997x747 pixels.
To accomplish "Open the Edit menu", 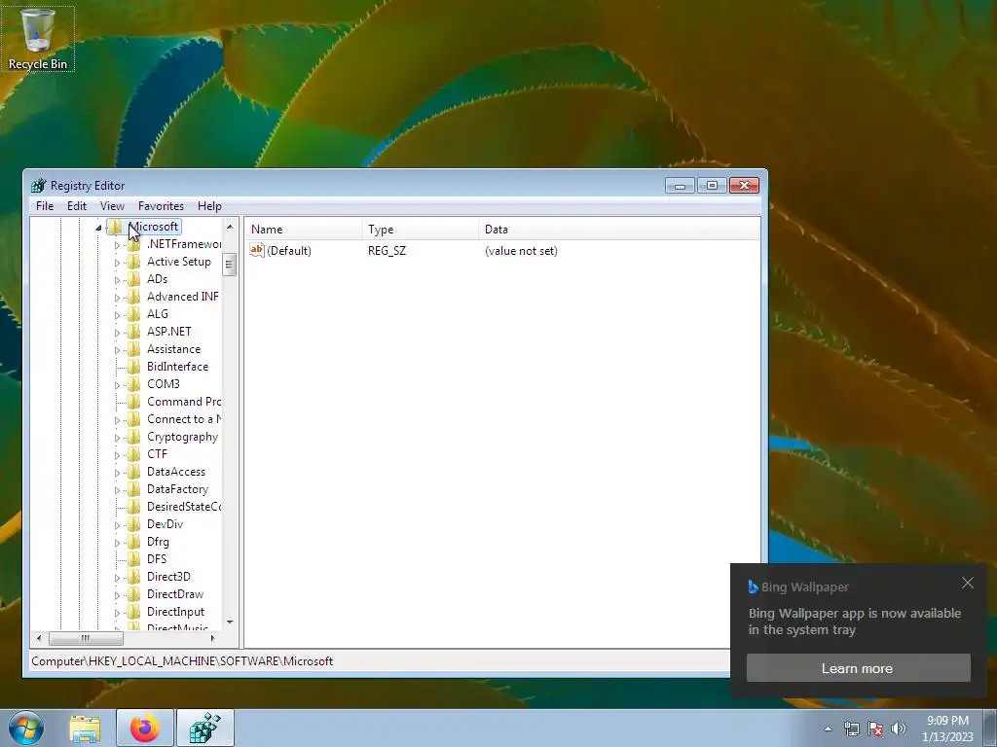I will [76, 206].
